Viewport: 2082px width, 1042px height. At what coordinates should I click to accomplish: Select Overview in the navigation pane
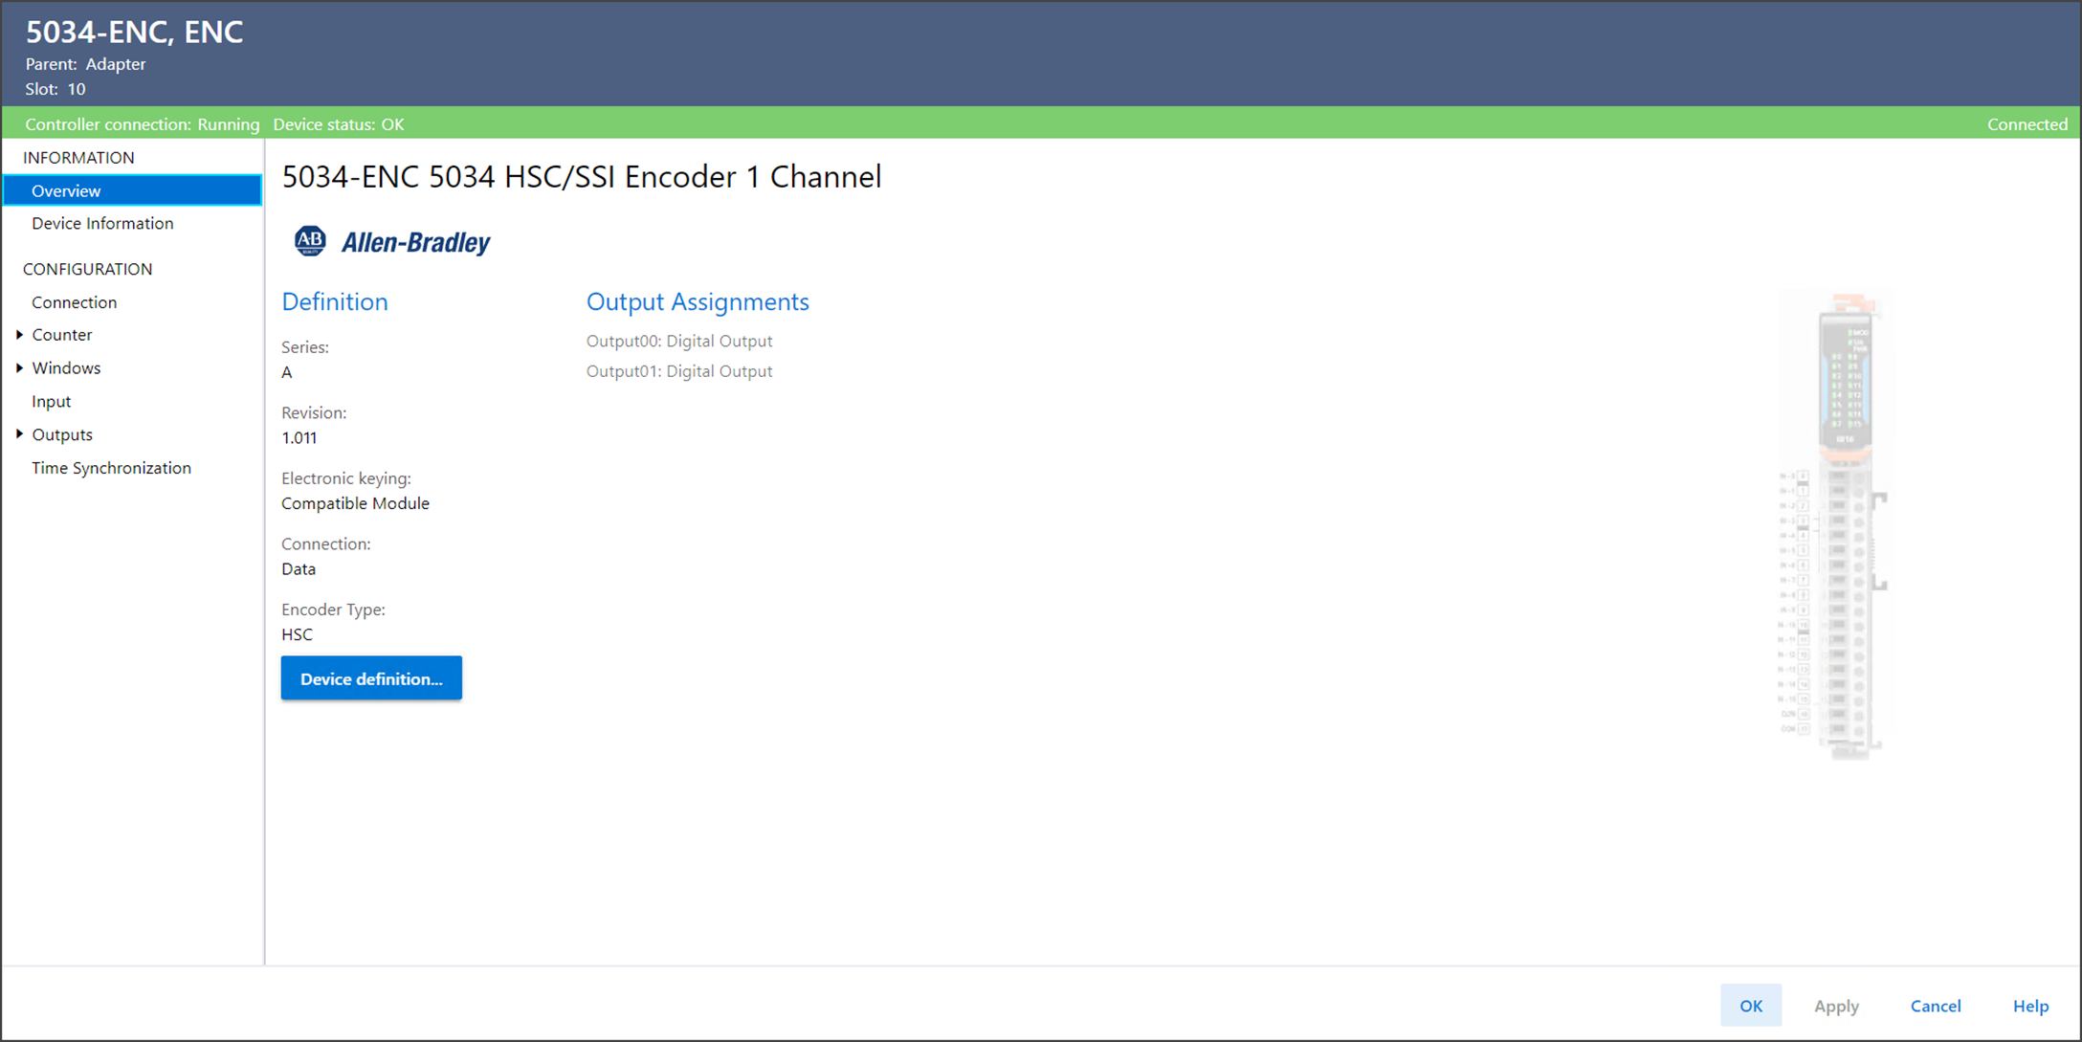(66, 190)
